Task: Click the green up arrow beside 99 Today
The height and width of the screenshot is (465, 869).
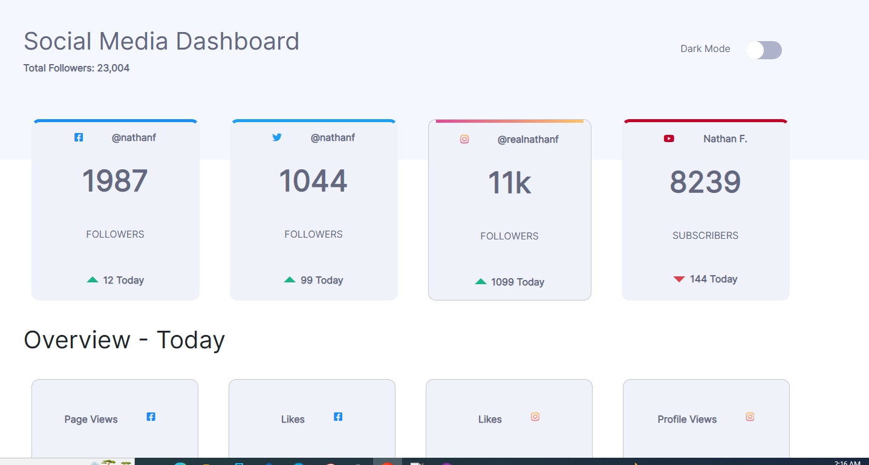Action: [x=290, y=279]
